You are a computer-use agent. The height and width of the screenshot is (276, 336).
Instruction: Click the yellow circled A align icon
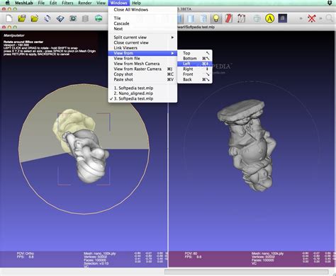pyautogui.click(x=269, y=18)
